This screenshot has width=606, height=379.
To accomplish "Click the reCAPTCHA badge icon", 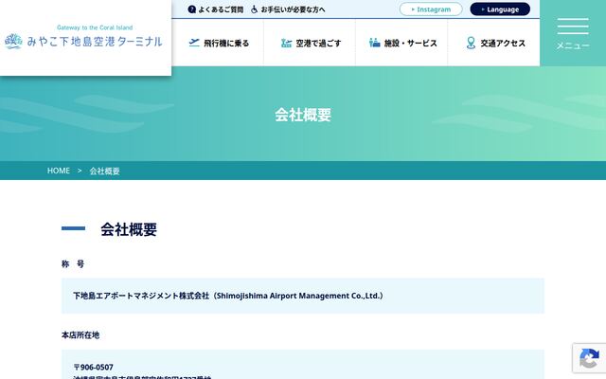I will pos(589,358).
